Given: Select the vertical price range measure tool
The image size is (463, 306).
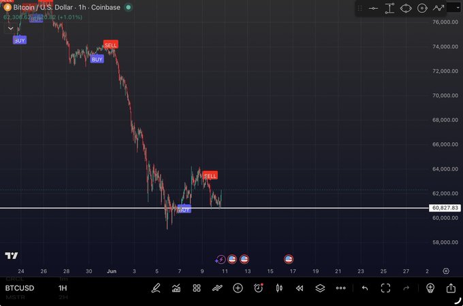Looking at the screenshot, I should 389,8.
